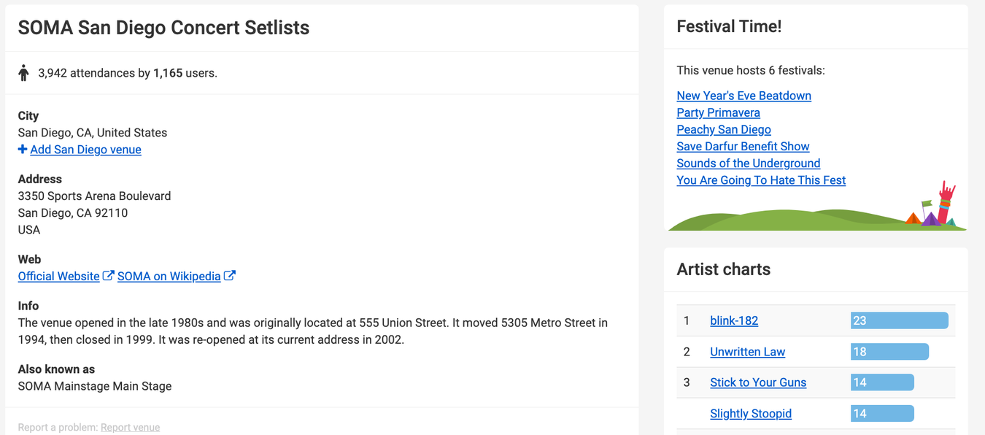
Task: Click the blink-182 chart bar showing 23
Action: click(x=899, y=320)
